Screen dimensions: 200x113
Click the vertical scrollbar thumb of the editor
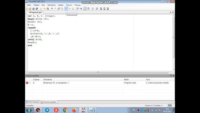173,37
